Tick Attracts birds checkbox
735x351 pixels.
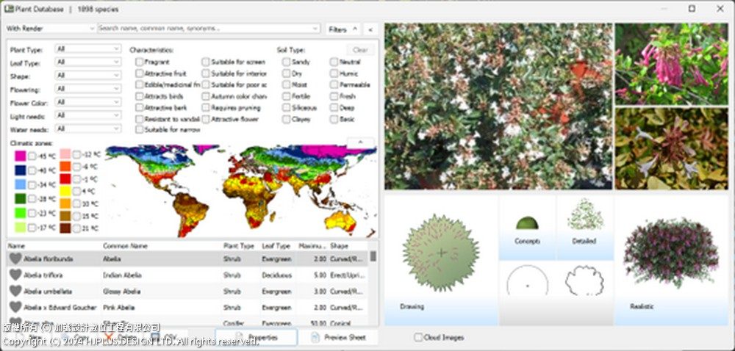pos(139,96)
